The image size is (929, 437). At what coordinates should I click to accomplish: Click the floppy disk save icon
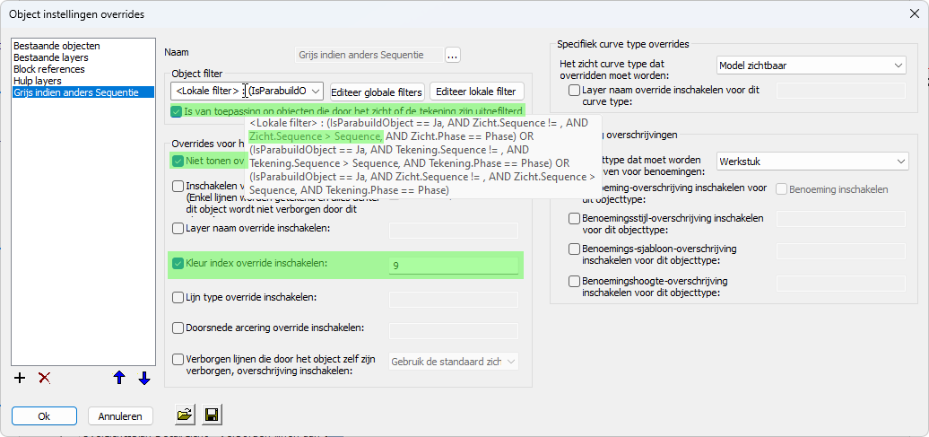[213, 415]
